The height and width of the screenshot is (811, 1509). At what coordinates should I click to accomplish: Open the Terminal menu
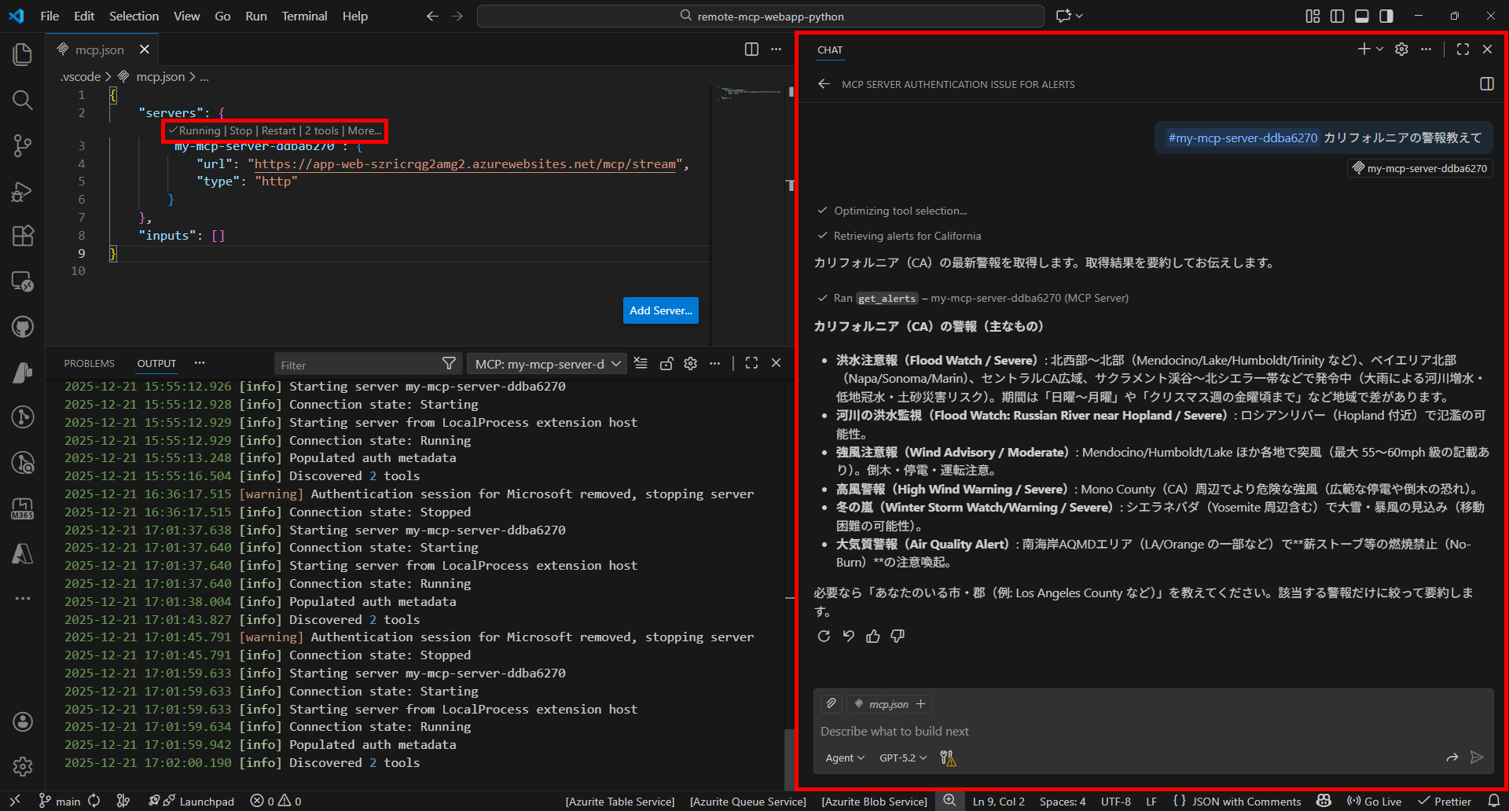coord(304,17)
